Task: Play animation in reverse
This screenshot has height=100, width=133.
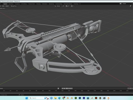Action: 66,88
